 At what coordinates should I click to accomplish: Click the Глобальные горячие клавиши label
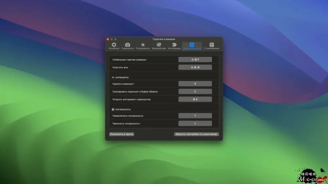click(x=129, y=60)
